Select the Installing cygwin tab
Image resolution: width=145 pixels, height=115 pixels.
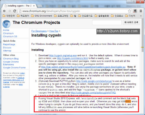click(x=20, y=6)
